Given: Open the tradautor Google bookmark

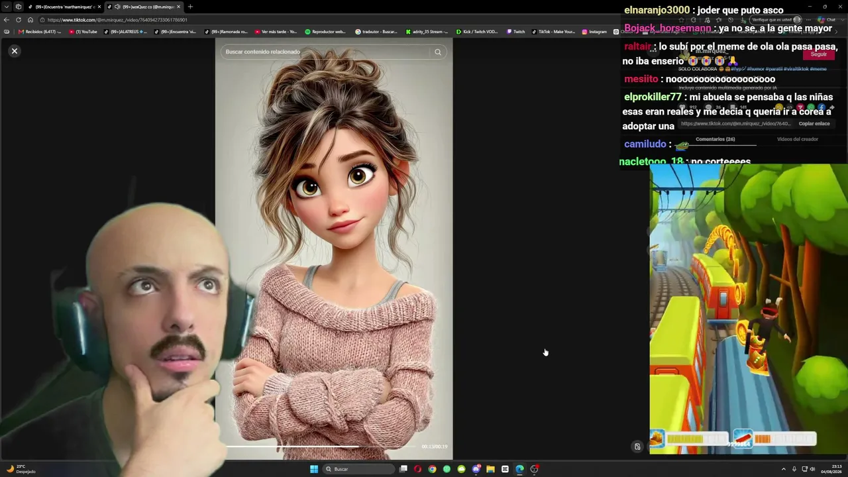Looking at the screenshot, I should 376,32.
